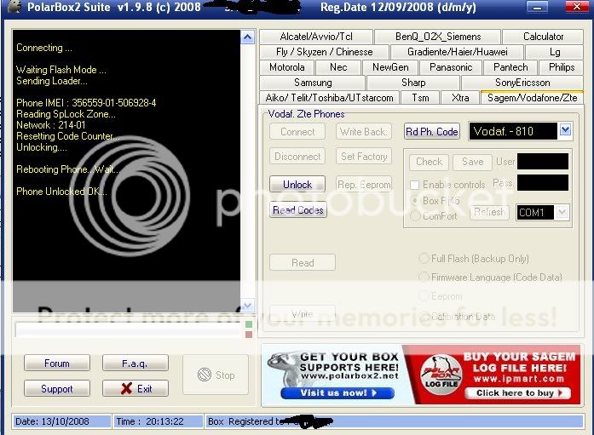Image resolution: width=594 pixels, height=435 pixels.
Task: Select the Gradiente/Haier/Huawei tab
Action: (458, 52)
